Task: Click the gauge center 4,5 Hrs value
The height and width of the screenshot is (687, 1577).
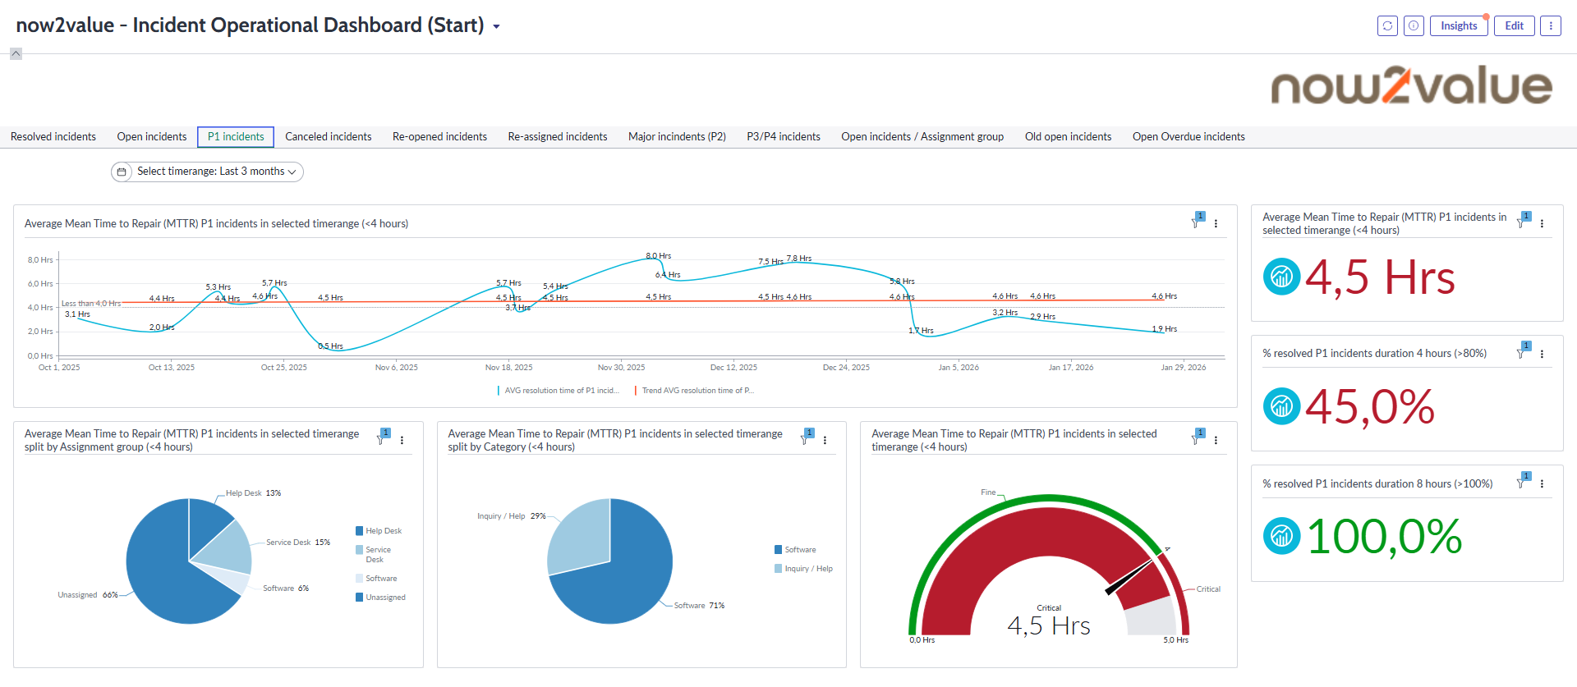Action: 1049,626
